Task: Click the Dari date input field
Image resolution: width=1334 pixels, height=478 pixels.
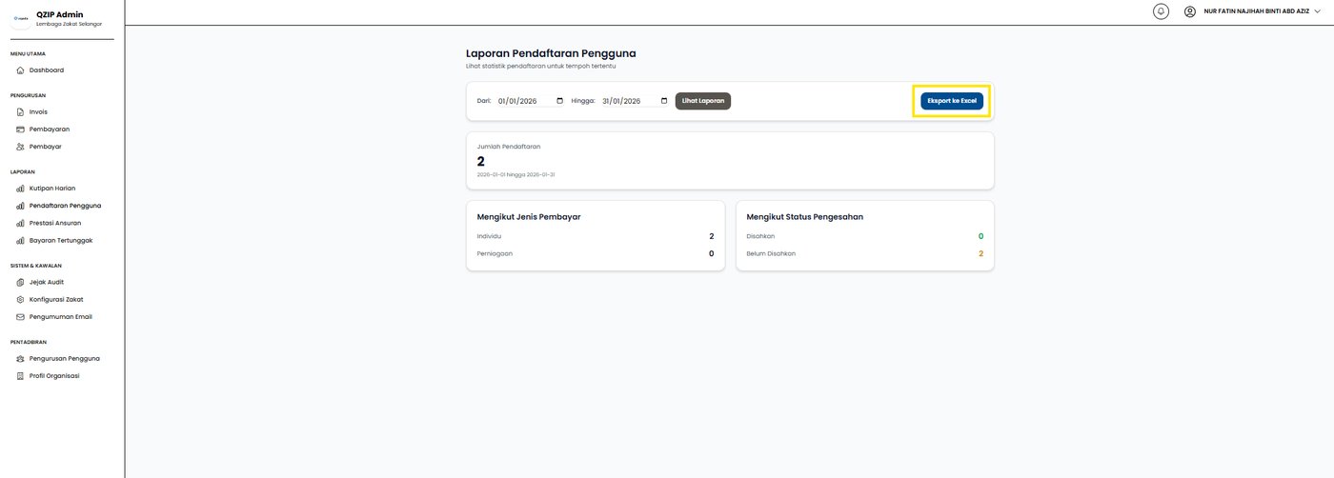Action: 524,101
